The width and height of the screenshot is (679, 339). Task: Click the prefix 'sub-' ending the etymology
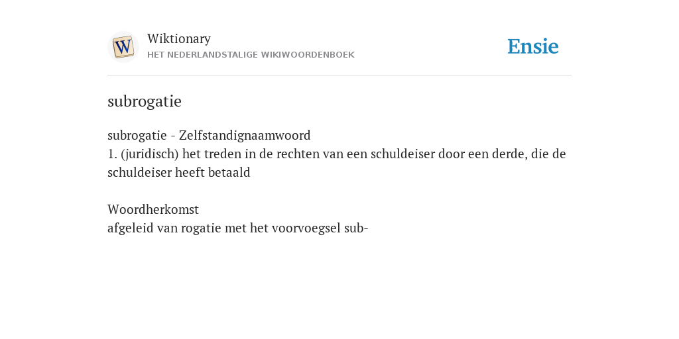[x=356, y=228]
